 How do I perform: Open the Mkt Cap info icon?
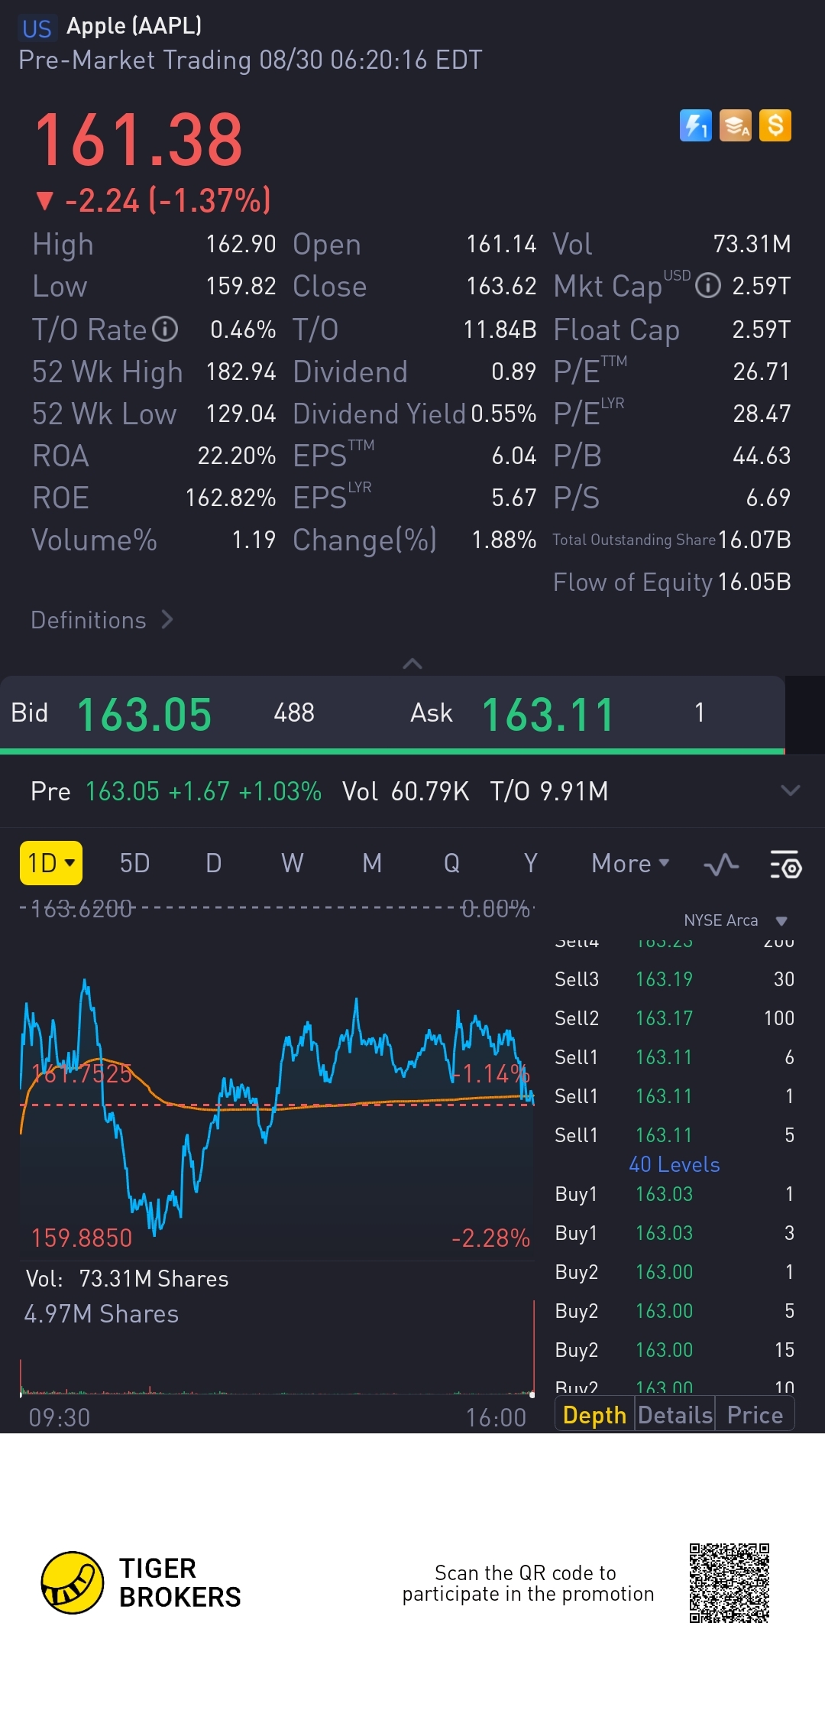[708, 286]
